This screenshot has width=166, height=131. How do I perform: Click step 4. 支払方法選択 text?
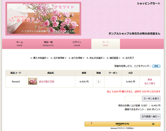[94, 58]
